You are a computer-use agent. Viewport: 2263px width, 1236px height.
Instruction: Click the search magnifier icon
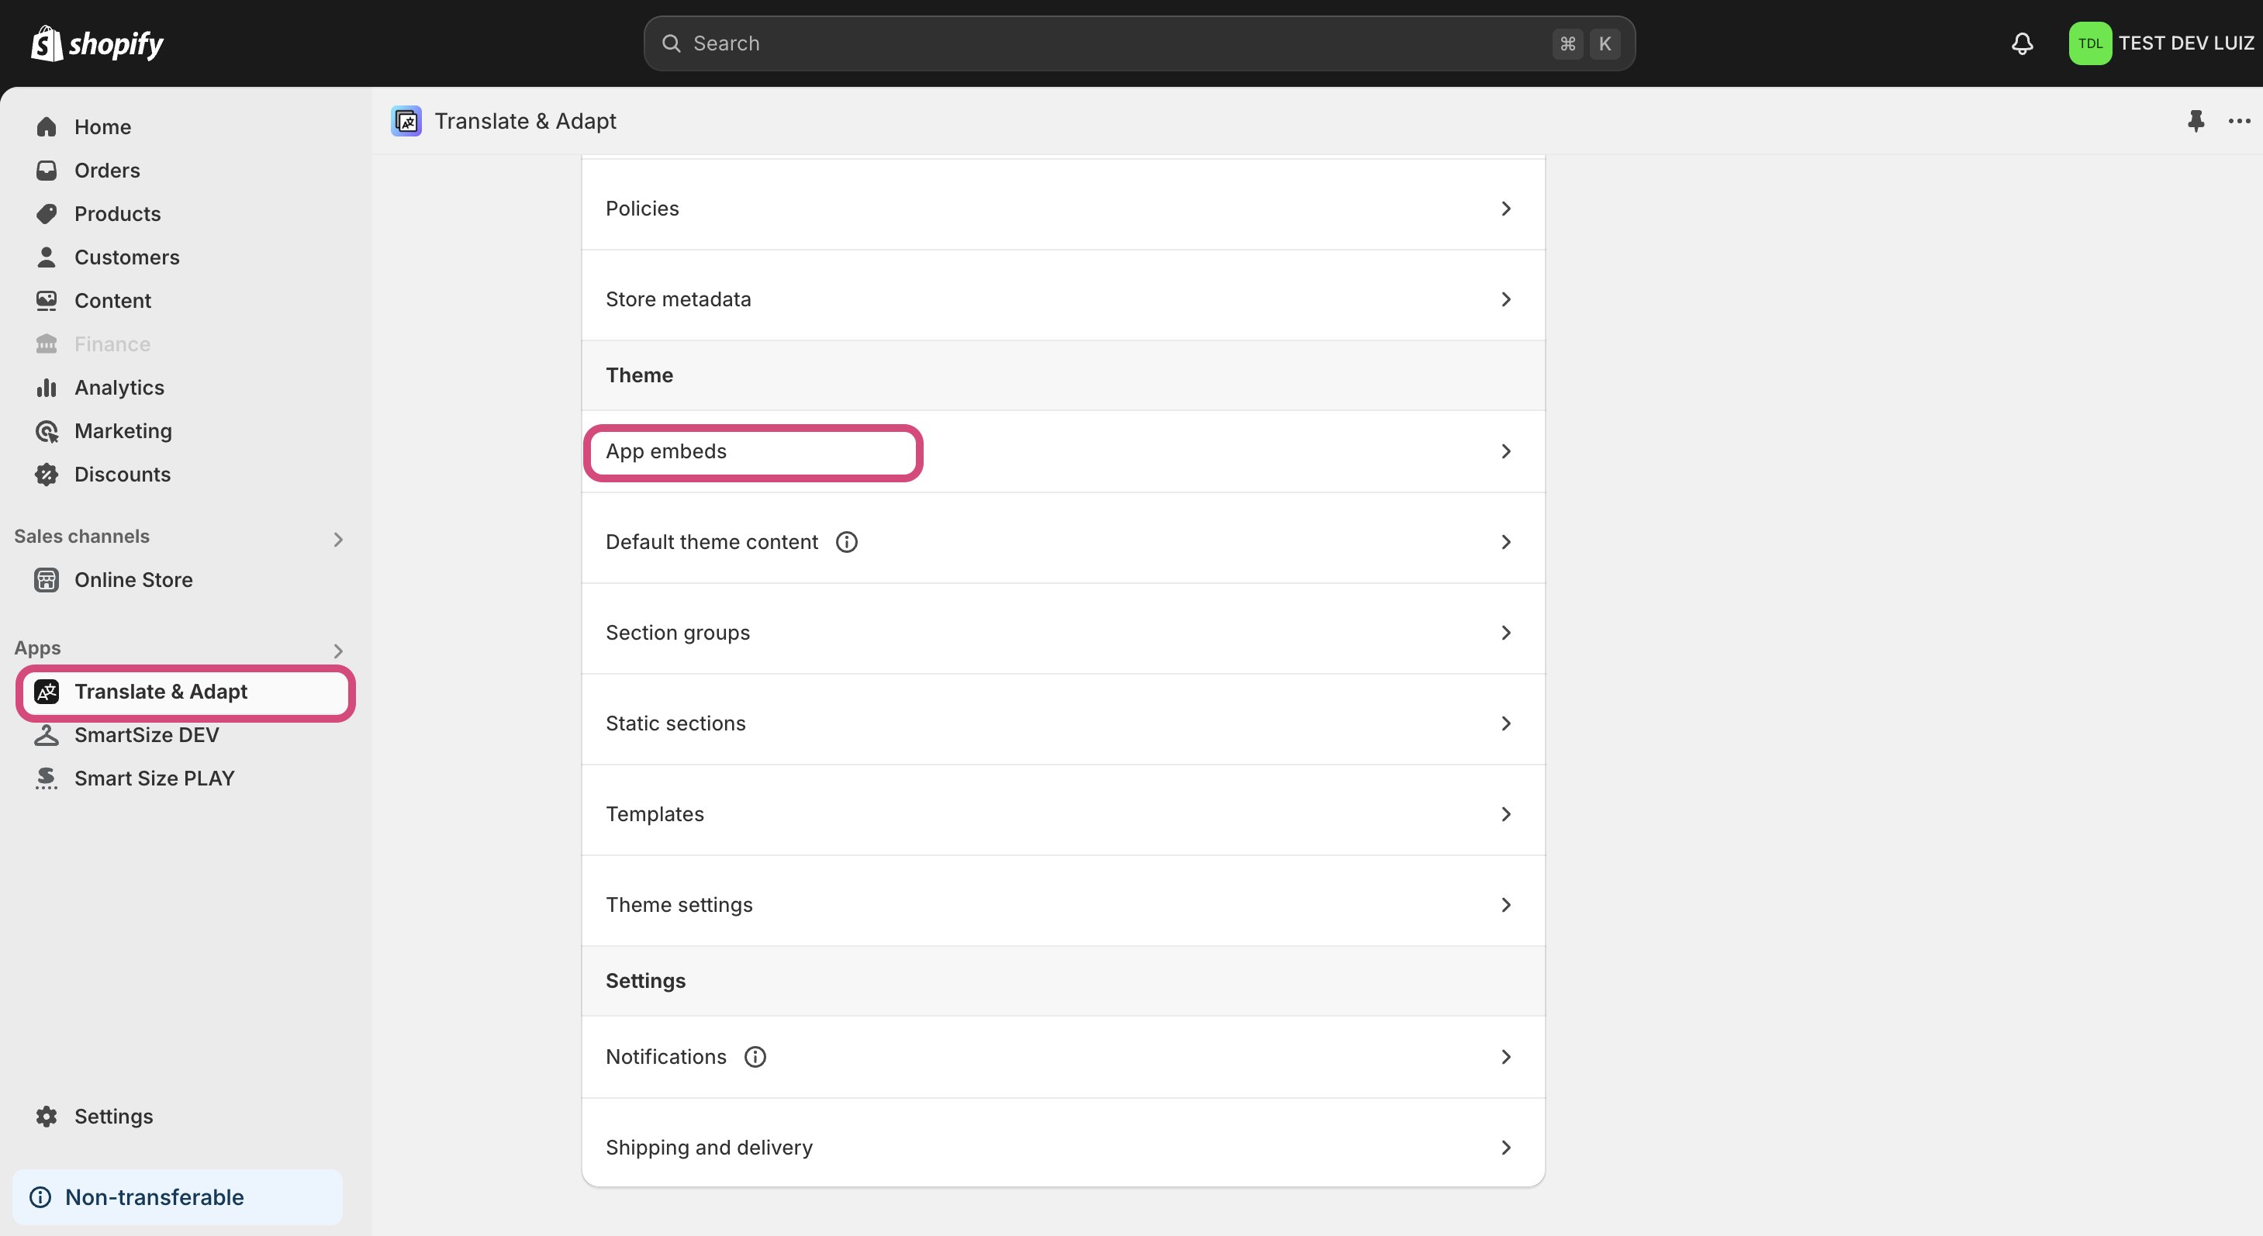tap(671, 43)
